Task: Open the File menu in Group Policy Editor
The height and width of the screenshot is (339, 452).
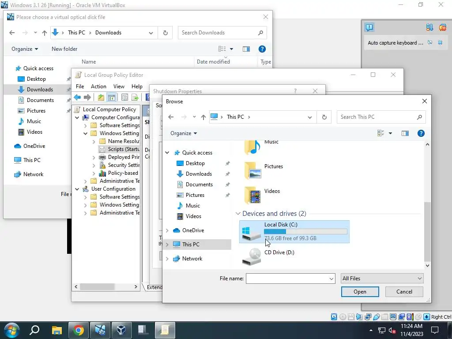Action: pos(80,87)
